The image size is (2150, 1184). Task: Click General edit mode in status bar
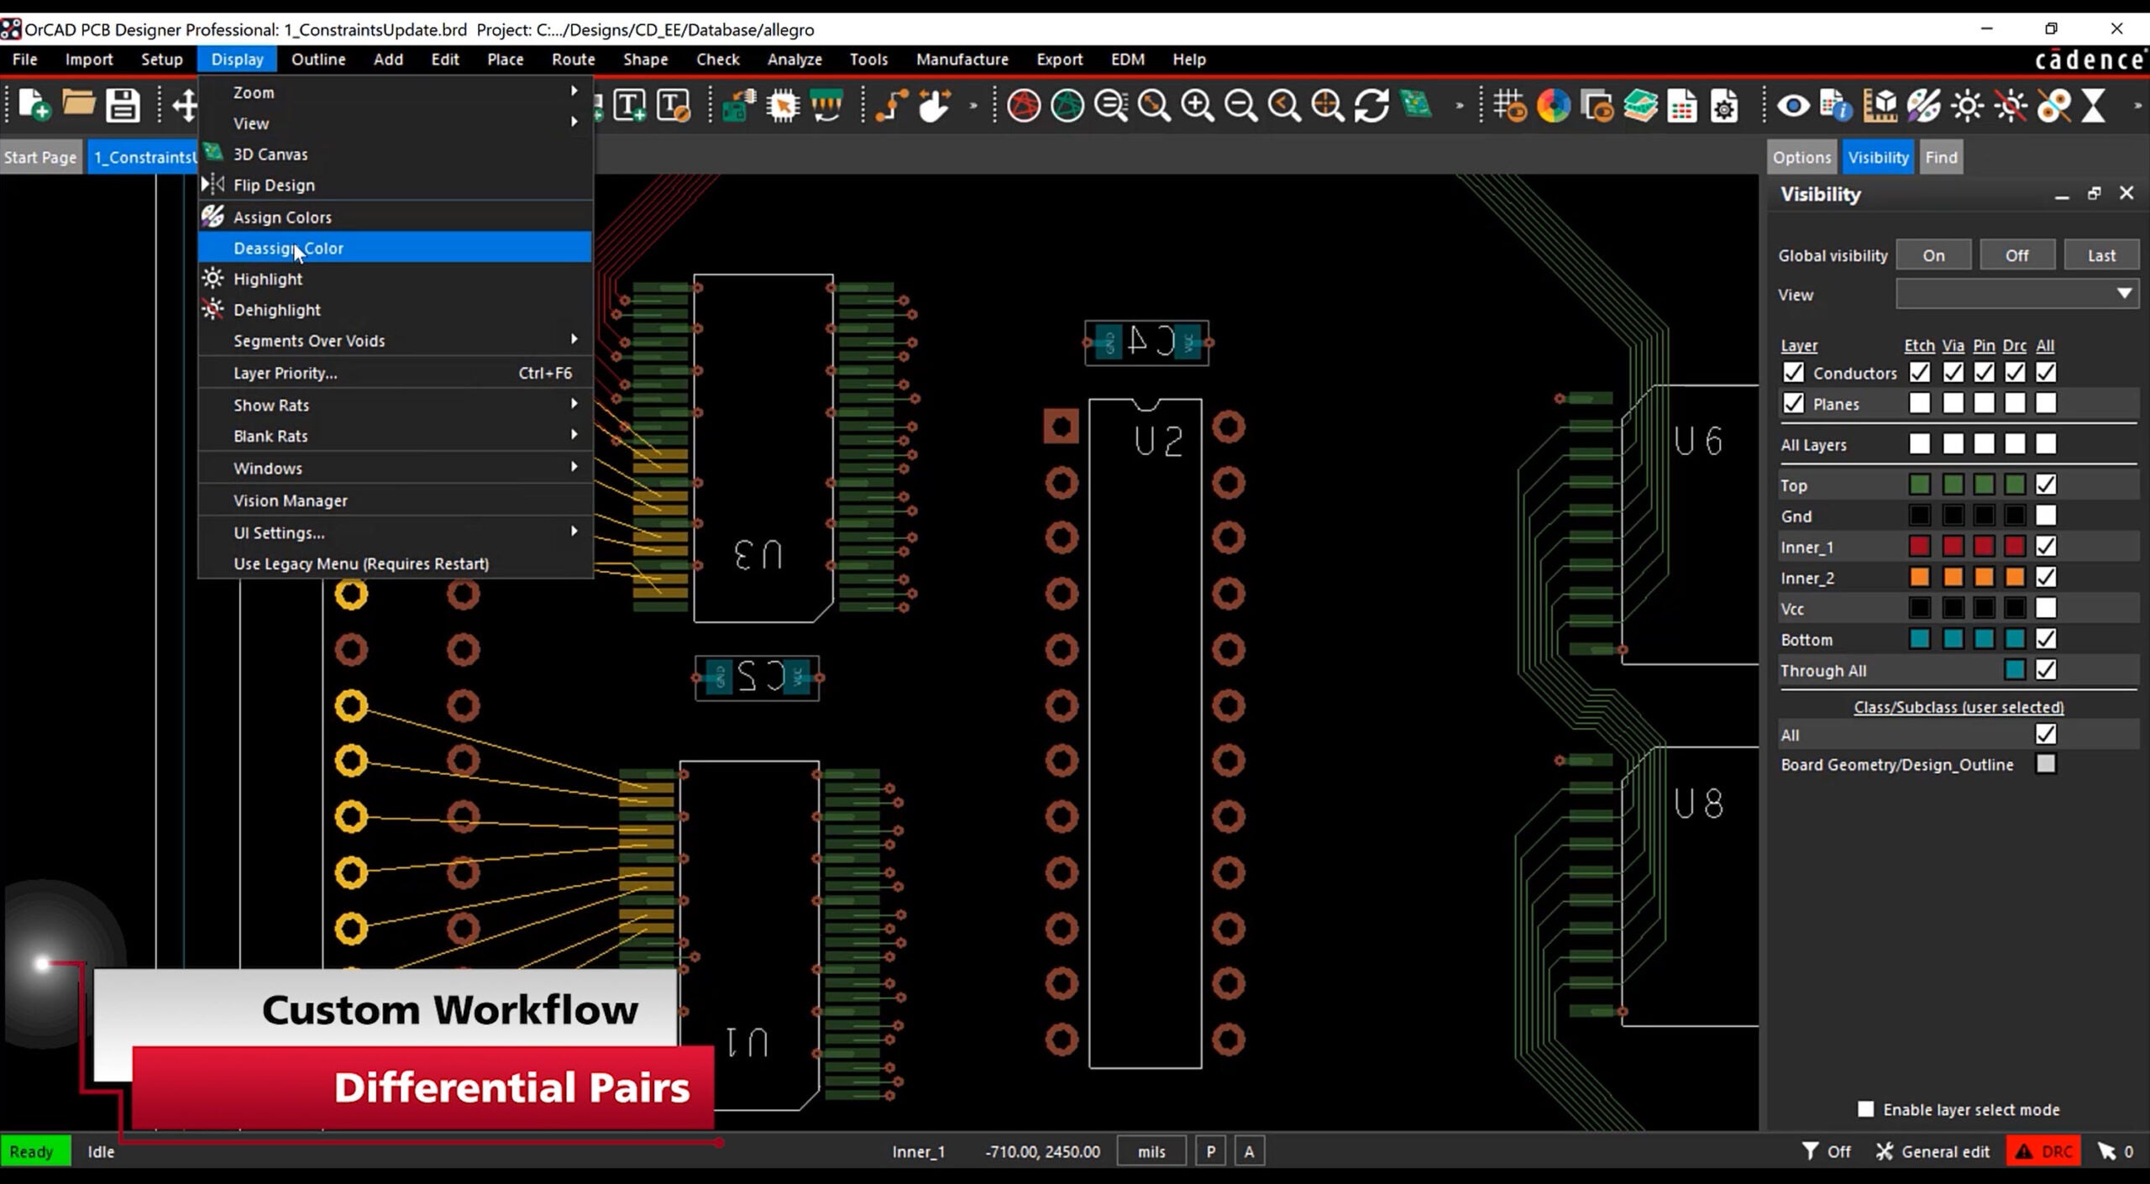1932,1151
